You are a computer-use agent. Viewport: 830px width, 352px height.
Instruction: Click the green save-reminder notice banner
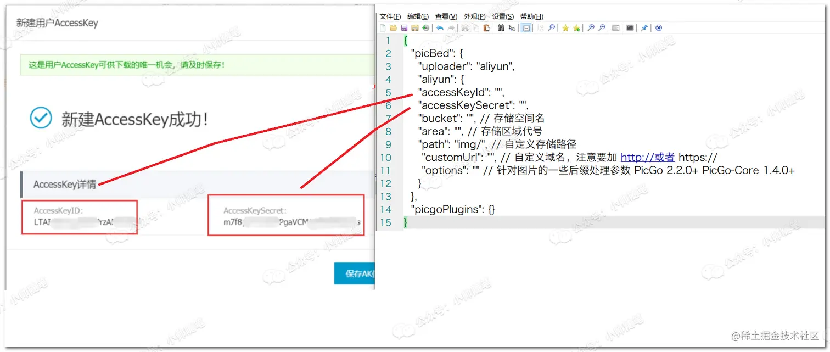coord(197,65)
